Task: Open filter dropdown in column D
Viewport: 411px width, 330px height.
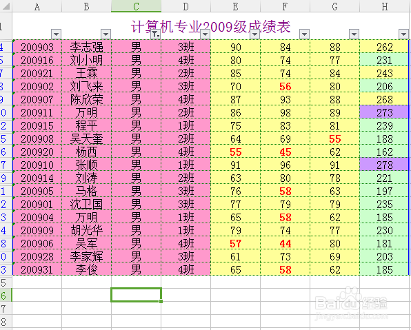Action: 205,34
